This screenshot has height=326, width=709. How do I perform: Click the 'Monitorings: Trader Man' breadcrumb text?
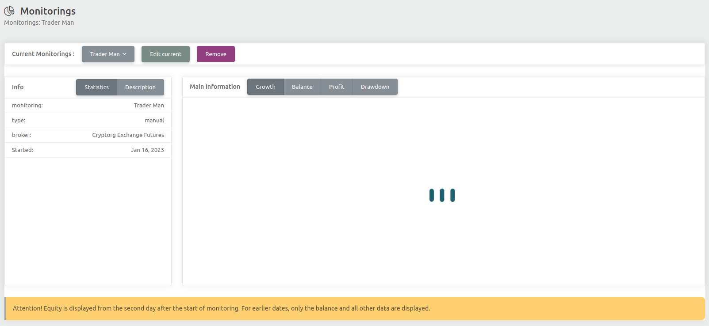click(39, 23)
